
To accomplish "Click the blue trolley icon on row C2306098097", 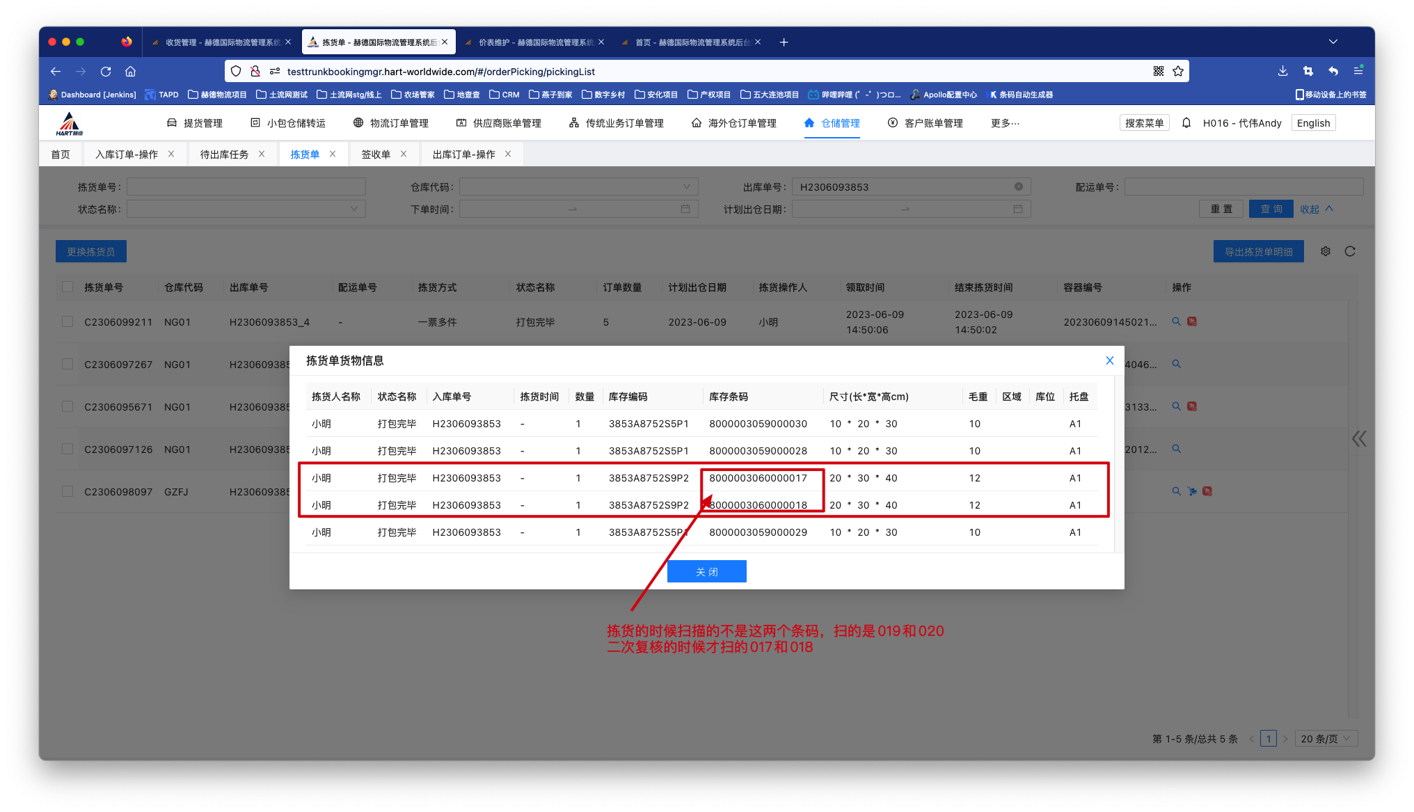I will [1192, 491].
